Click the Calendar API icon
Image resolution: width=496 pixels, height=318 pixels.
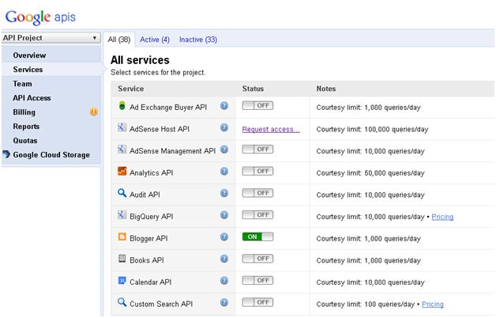pos(122,280)
